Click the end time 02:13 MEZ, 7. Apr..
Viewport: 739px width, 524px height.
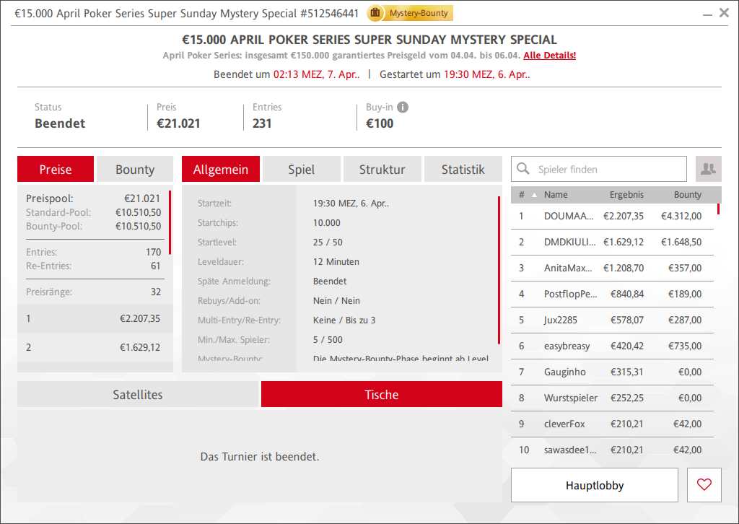(x=316, y=74)
